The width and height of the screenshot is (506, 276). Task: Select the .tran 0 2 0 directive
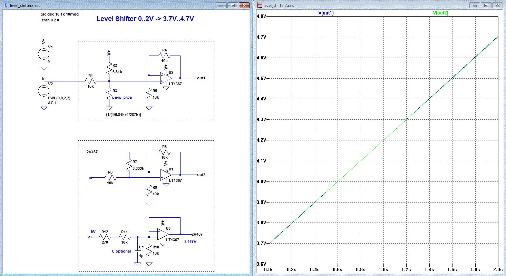(x=51, y=20)
